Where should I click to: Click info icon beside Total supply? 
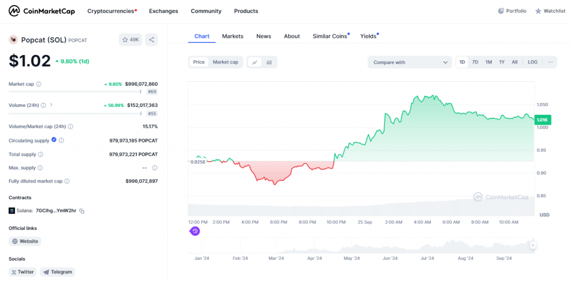40,155
